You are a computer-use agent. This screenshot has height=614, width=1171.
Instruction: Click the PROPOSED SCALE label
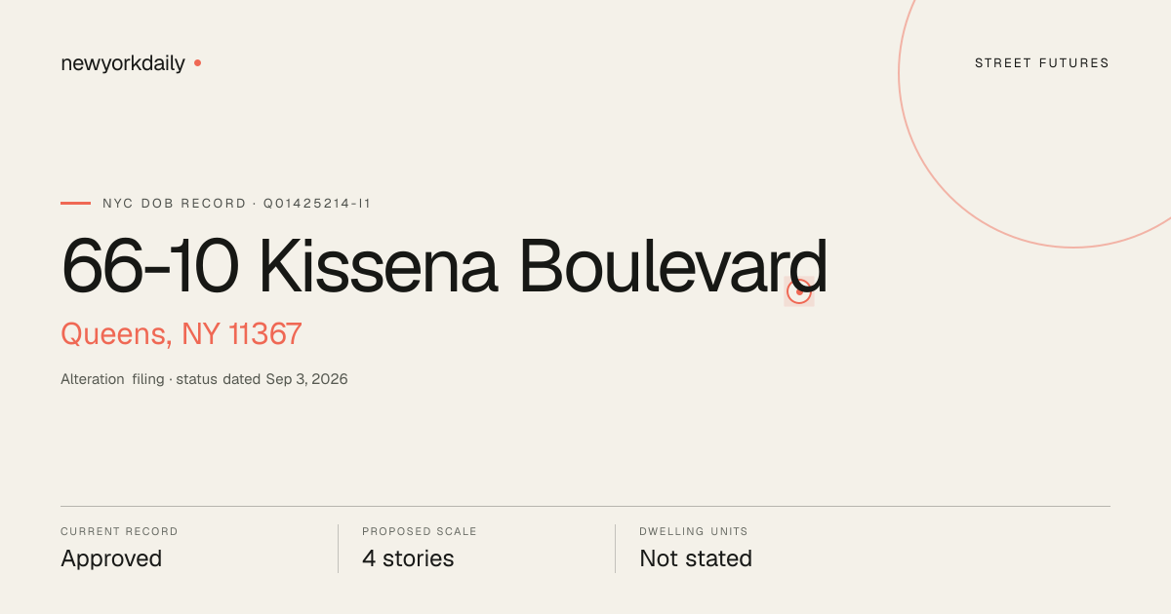pos(420,532)
